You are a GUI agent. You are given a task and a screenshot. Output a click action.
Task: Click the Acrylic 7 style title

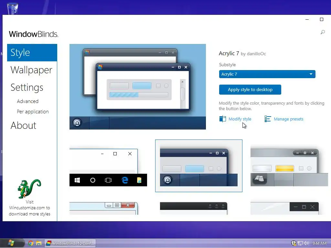(x=229, y=53)
